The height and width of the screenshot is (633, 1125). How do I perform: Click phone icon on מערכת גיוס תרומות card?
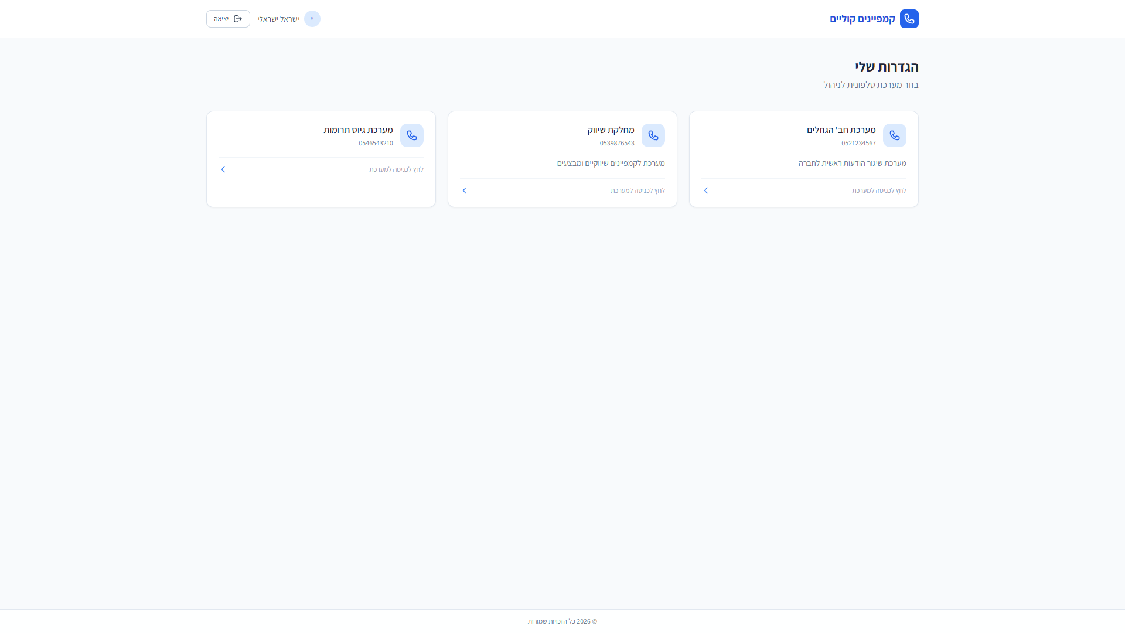(x=411, y=135)
